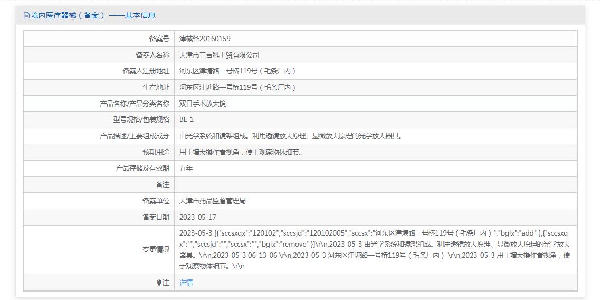This screenshot has height=300, width=601.
Task: Click the label 生产地址
Action: pyautogui.click(x=156, y=87)
